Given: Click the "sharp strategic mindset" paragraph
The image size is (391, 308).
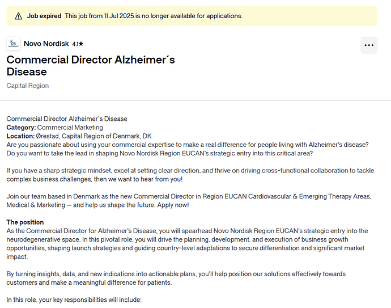Looking at the screenshot, I should (187, 175).
